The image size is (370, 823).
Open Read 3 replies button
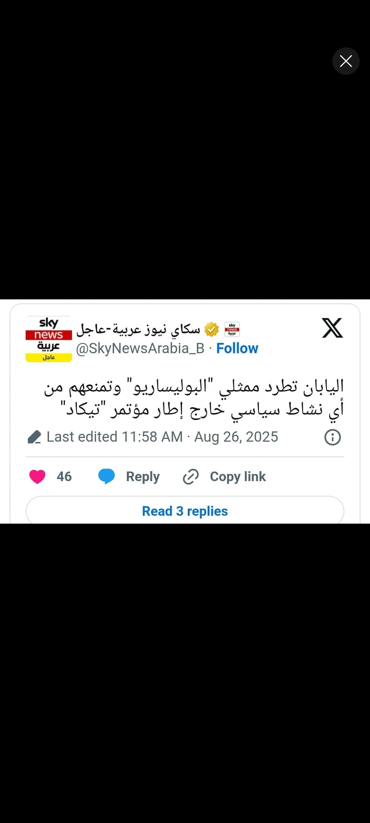185,511
